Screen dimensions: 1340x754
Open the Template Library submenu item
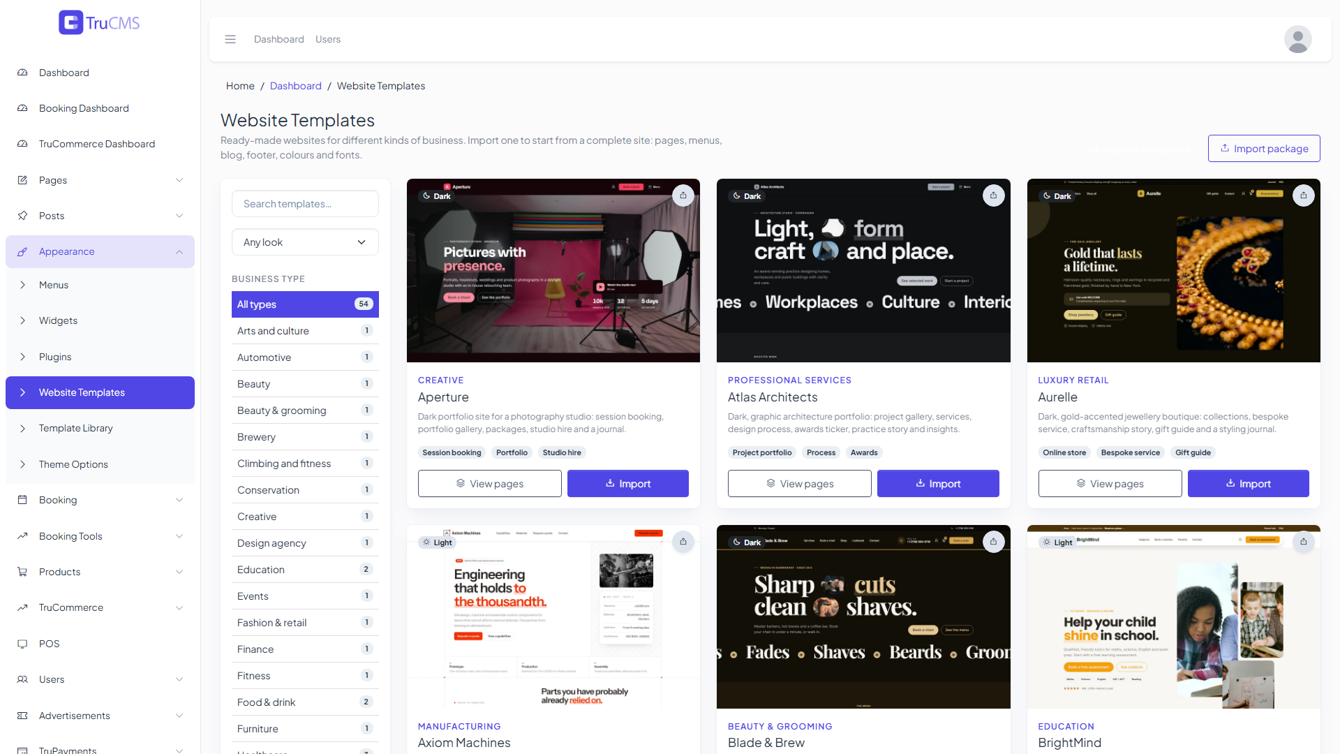[100, 428]
